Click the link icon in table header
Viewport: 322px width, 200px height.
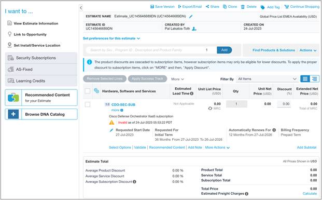click(x=96, y=91)
